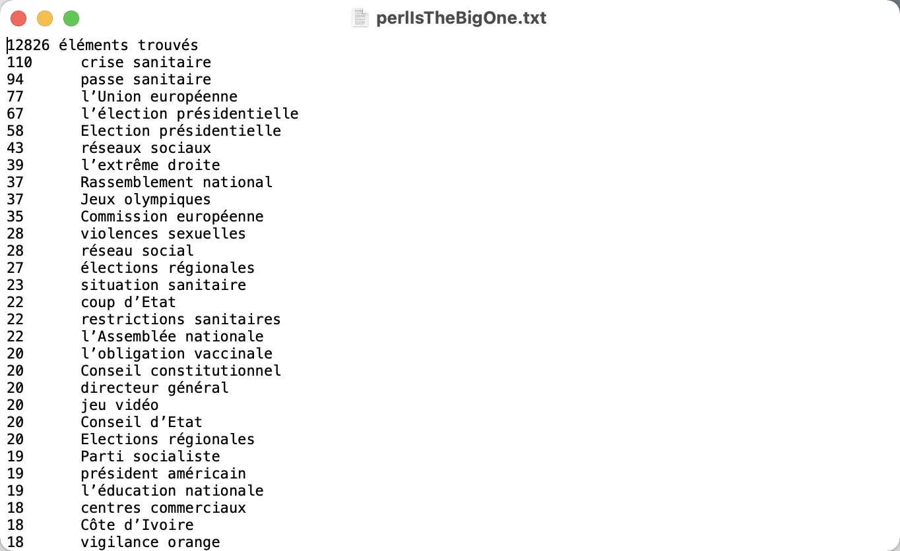Minimize the window with the yellow button
The width and height of the screenshot is (900, 551).
click(x=45, y=18)
